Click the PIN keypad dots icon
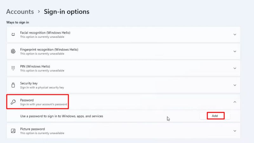Viewport: 254px width, 143px height. [13, 68]
